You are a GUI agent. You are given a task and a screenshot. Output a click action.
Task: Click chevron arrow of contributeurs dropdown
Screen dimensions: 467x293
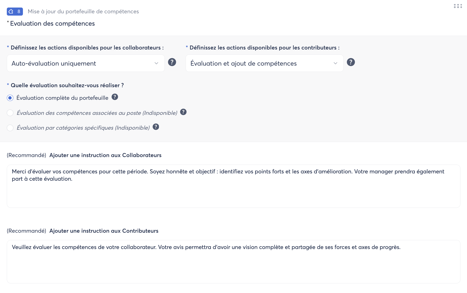click(x=335, y=63)
